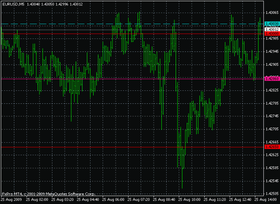
Task: Click the 1.43040 open value in header
Action: [34, 4]
